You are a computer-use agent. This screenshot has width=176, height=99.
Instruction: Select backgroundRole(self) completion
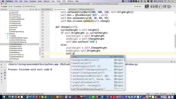[97, 60]
